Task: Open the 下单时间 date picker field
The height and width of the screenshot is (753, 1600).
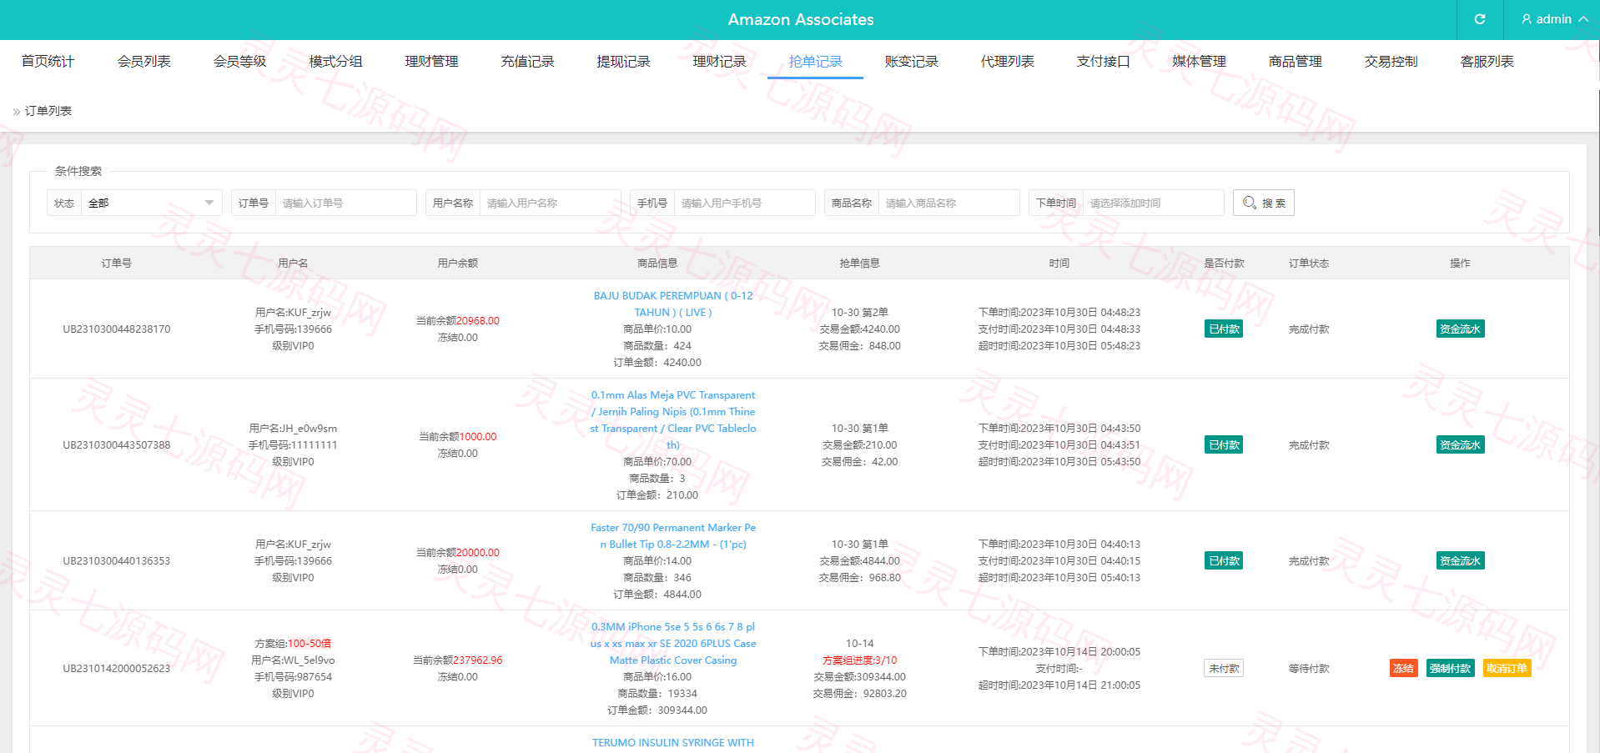Action: 1153,203
